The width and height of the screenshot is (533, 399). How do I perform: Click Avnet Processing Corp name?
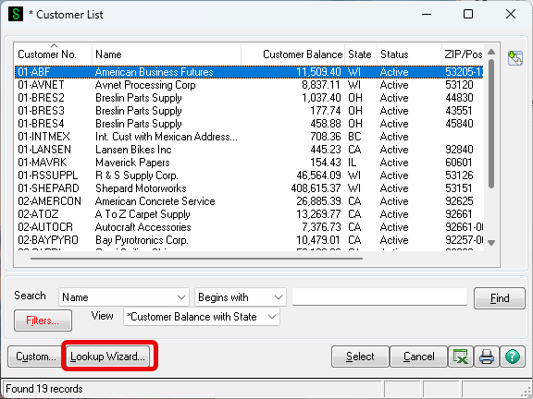(145, 85)
